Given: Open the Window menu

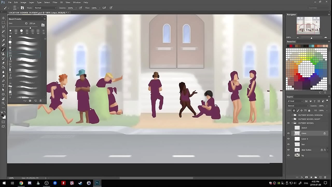Looking at the screenshot, I should (77, 2).
